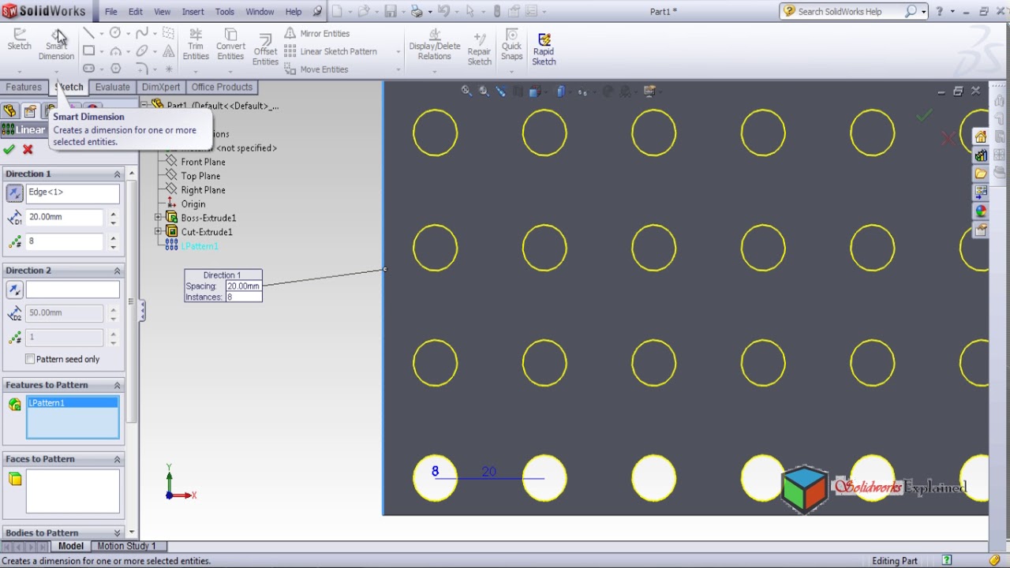This screenshot has width=1010, height=568.
Task: Select the Move Entities command
Action: click(x=316, y=69)
